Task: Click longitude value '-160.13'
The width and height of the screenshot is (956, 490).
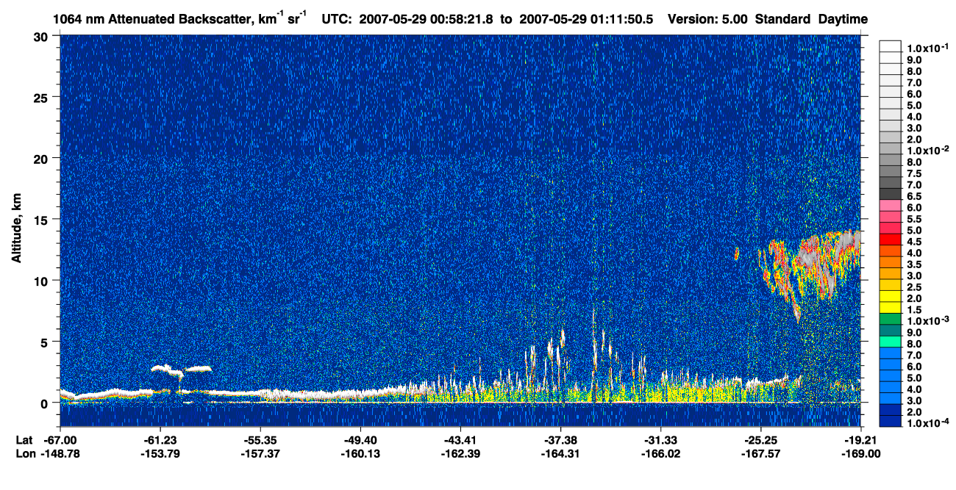Action: click(360, 454)
